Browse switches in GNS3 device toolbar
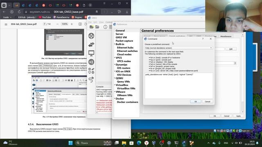262x147 pixels. tap(91, 45)
